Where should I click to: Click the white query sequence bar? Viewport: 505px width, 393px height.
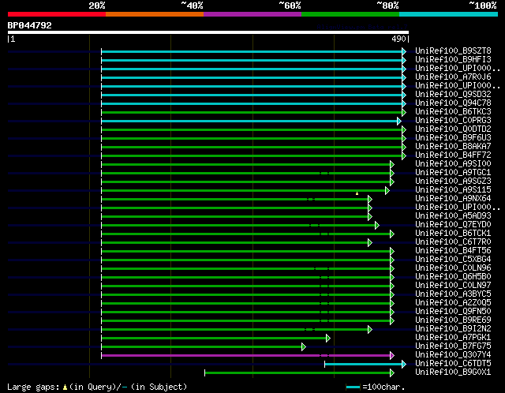point(208,32)
